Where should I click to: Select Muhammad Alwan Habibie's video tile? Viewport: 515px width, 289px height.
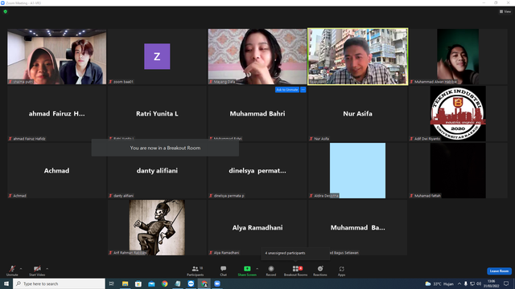click(458, 56)
